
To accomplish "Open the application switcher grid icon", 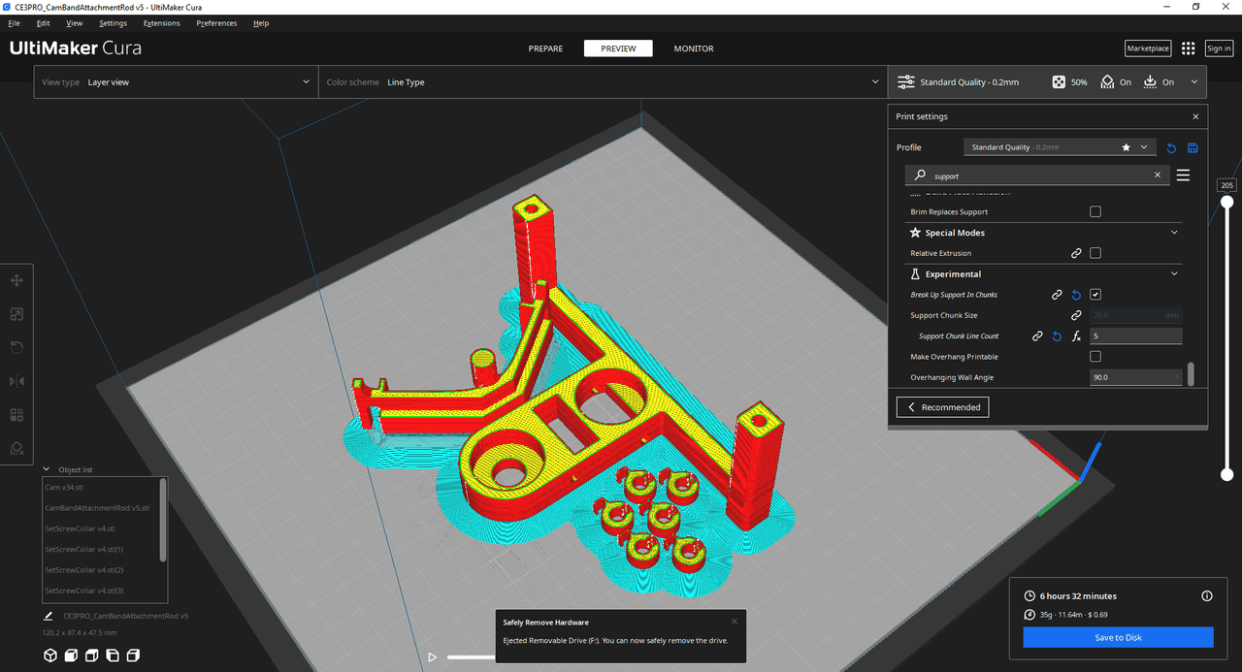I will tap(1189, 48).
